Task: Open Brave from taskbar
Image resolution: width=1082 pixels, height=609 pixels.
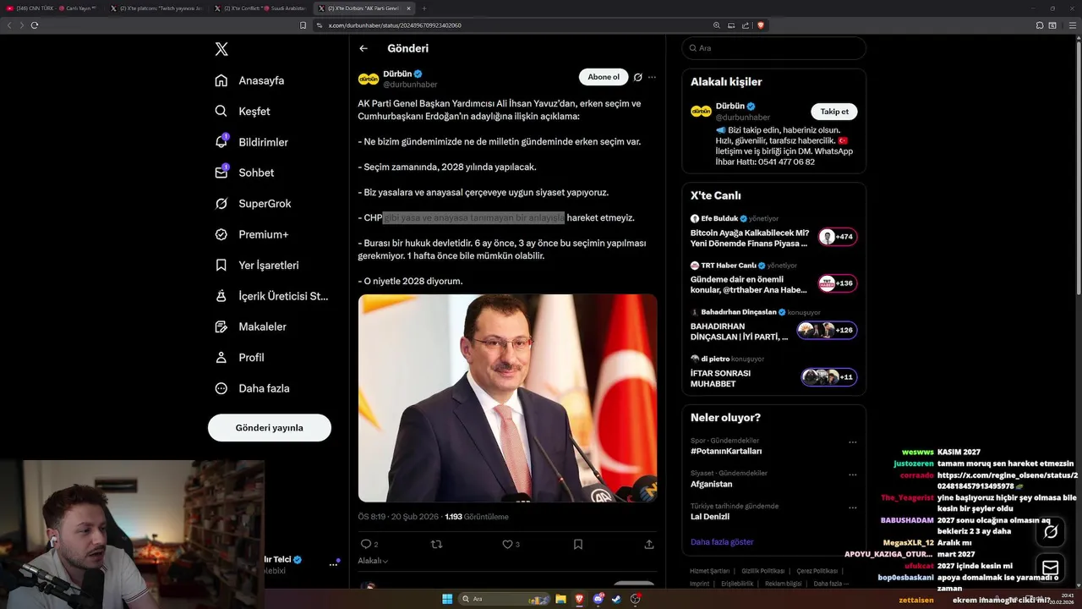Action: click(x=580, y=599)
